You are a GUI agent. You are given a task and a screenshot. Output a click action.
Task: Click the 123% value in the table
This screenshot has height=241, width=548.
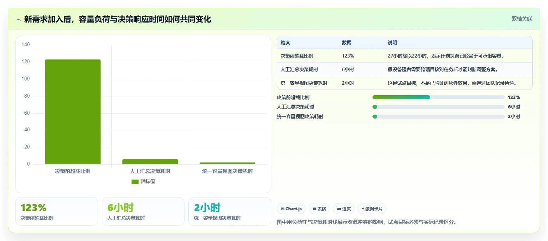[348, 56]
